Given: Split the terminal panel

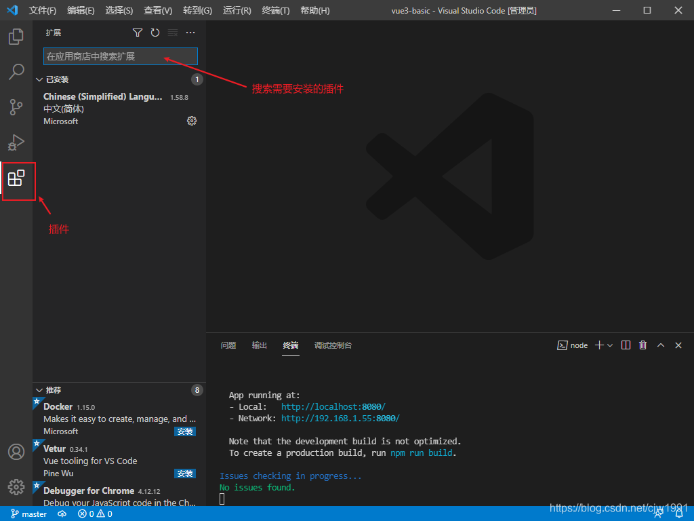Looking at the screenshot, I should coord(626,345).
